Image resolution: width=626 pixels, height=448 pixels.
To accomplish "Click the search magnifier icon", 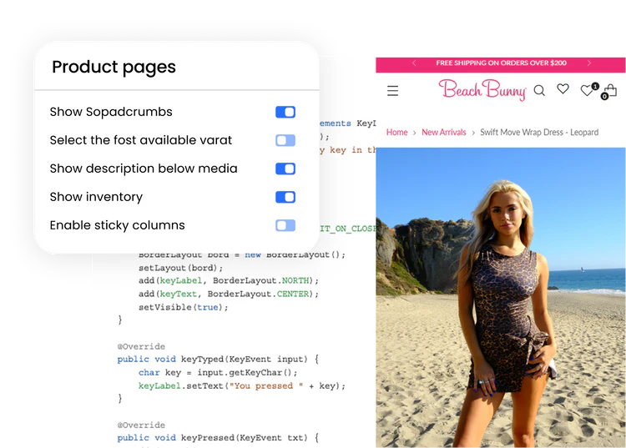I will (539, 91).
